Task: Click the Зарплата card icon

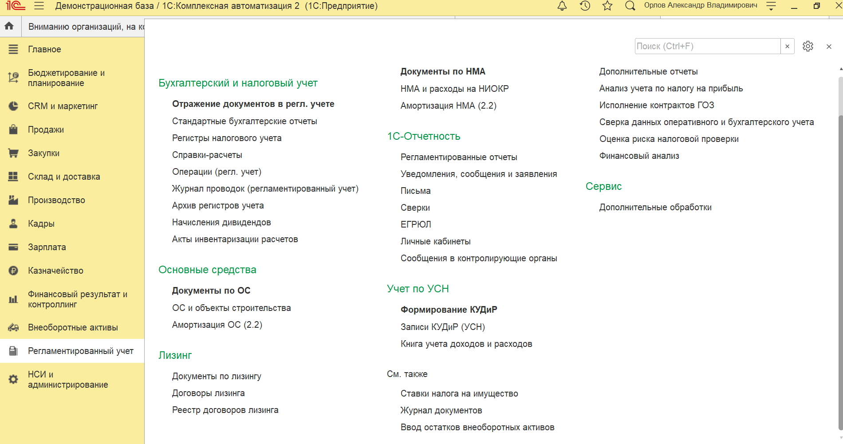Action: pyautogui.click(x=13, y=247)
